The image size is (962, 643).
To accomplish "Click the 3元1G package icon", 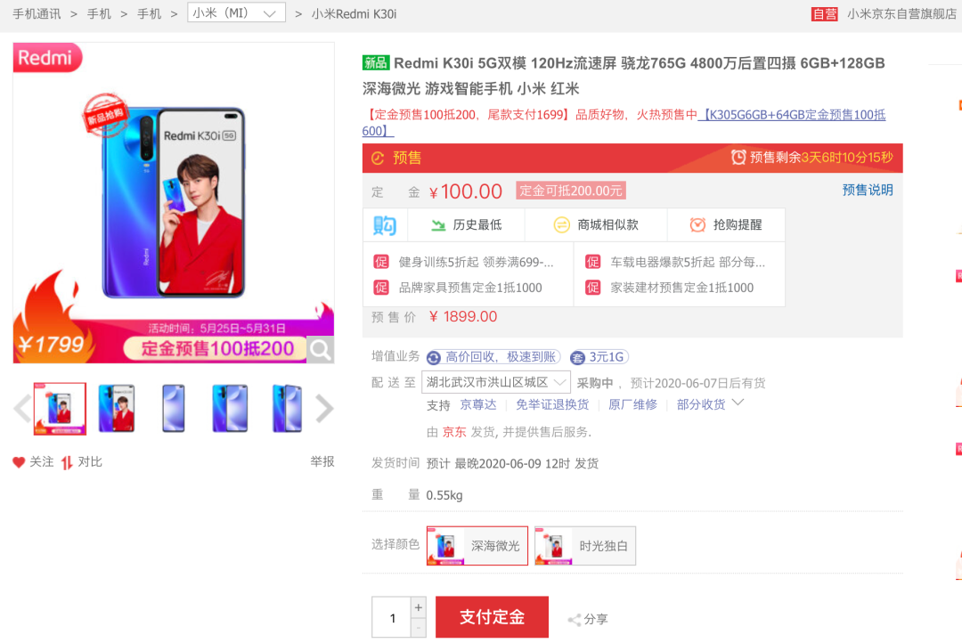I will coord(577,358).
